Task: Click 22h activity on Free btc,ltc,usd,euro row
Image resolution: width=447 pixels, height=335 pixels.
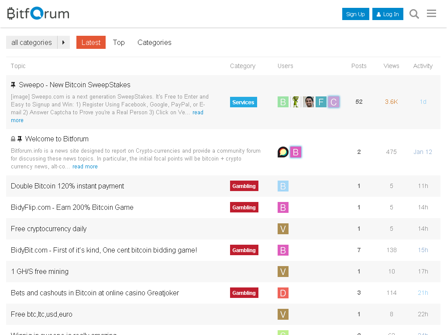Action: pos(423,314)
